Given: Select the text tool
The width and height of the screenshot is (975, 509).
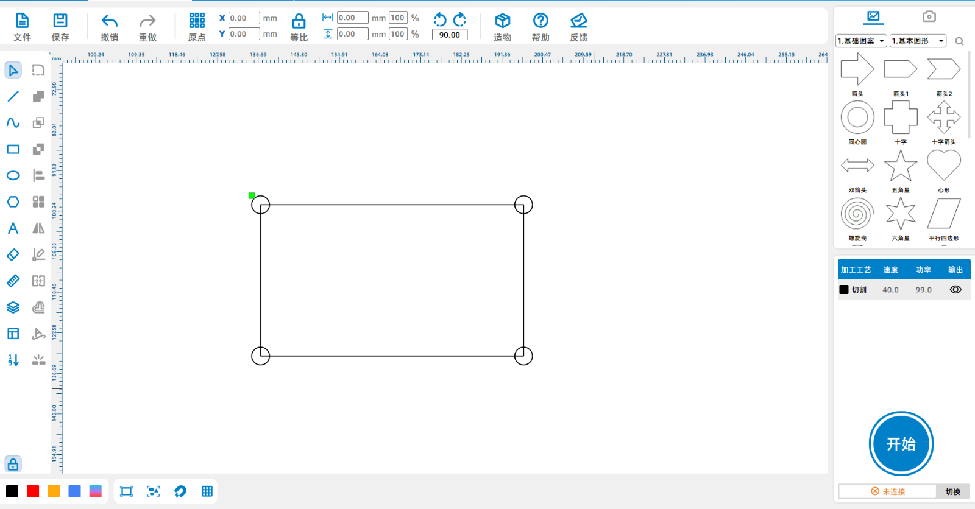Looking at the screenshot, I should 13,228.
